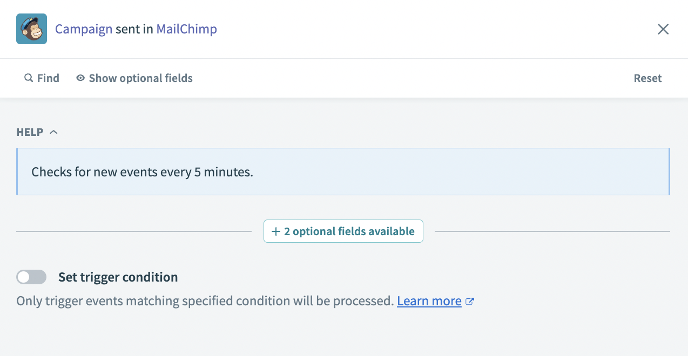Click the Find text in toolbar
This screenshot has height=356, width=688.
48,78
